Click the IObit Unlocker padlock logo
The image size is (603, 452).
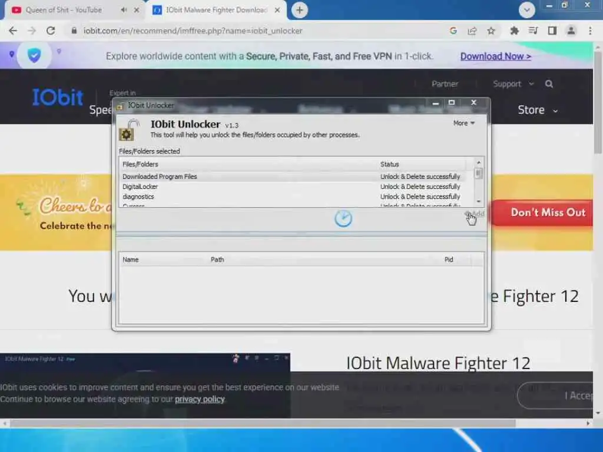point(129,129)
